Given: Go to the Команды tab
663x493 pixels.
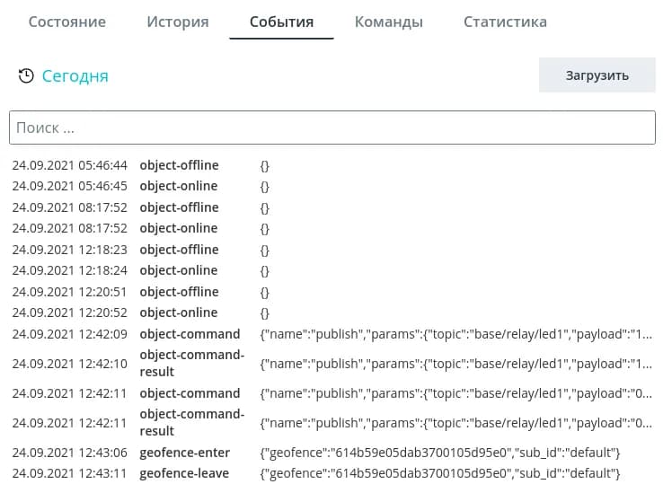Looking at the screenshot, I should tap(388, 22).
